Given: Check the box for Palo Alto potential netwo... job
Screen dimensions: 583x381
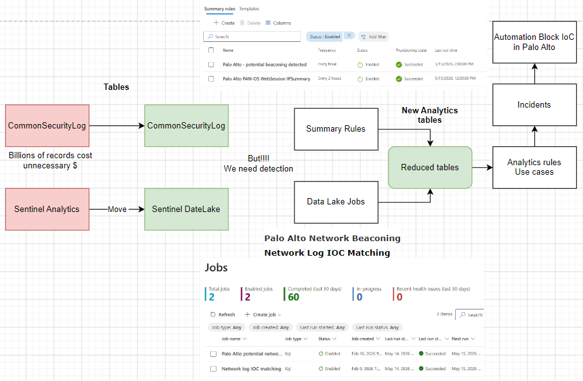Looking at the screenshot, I should pos(213,354).
